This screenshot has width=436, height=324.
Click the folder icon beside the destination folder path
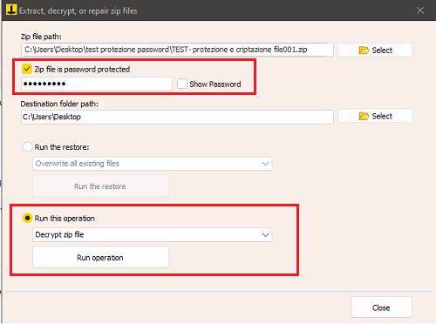[364, 116]
